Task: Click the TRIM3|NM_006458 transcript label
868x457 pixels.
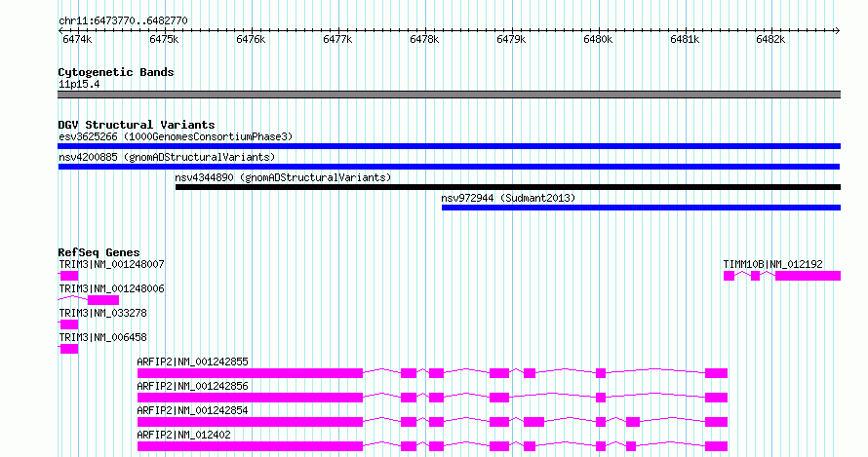Action: 103,337
